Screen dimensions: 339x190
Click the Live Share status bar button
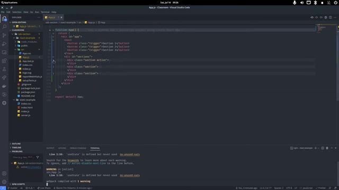pos(44,188)
